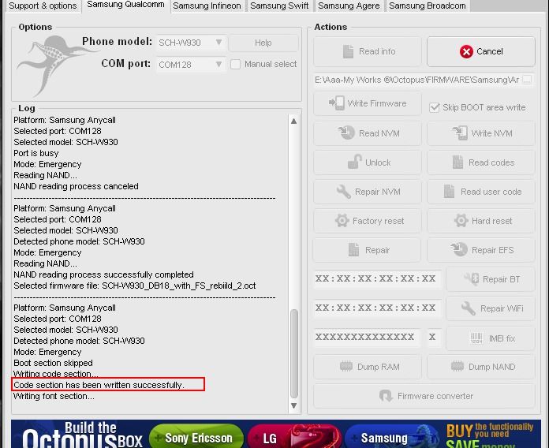Click the Firmware converter arrow icon
The height and width of the screenshot is (448, 549).
(x=386, y=396)
